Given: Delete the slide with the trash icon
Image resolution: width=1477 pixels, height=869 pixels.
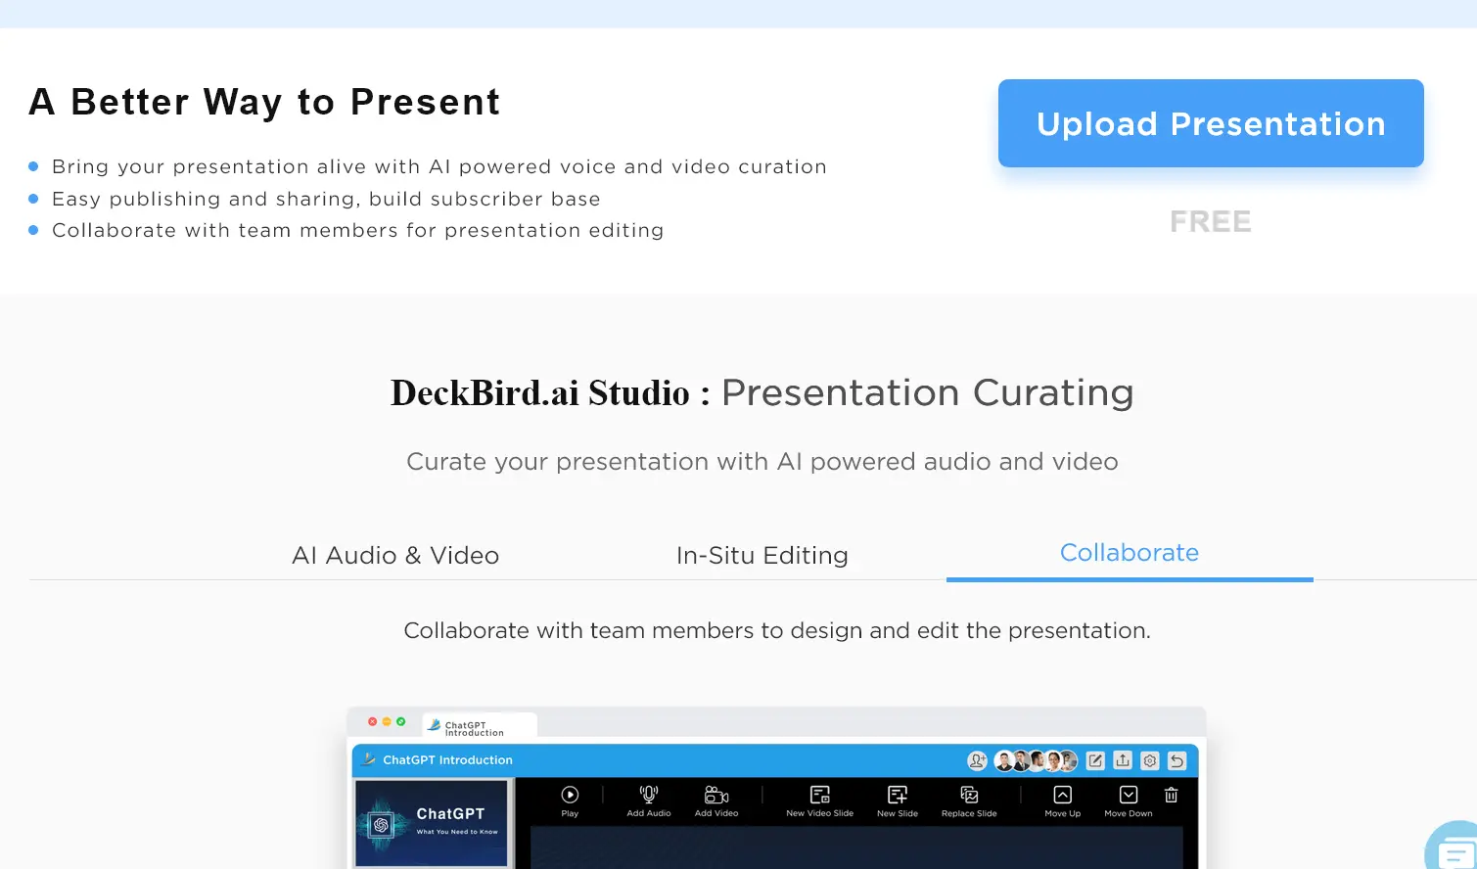Looking at the screenshot, I should tap(1171, 796).
